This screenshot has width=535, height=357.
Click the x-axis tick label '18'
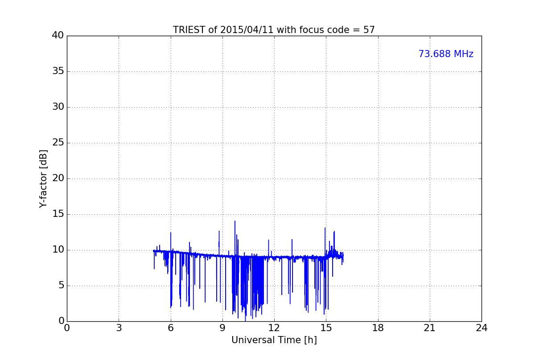tap(378, 328)
